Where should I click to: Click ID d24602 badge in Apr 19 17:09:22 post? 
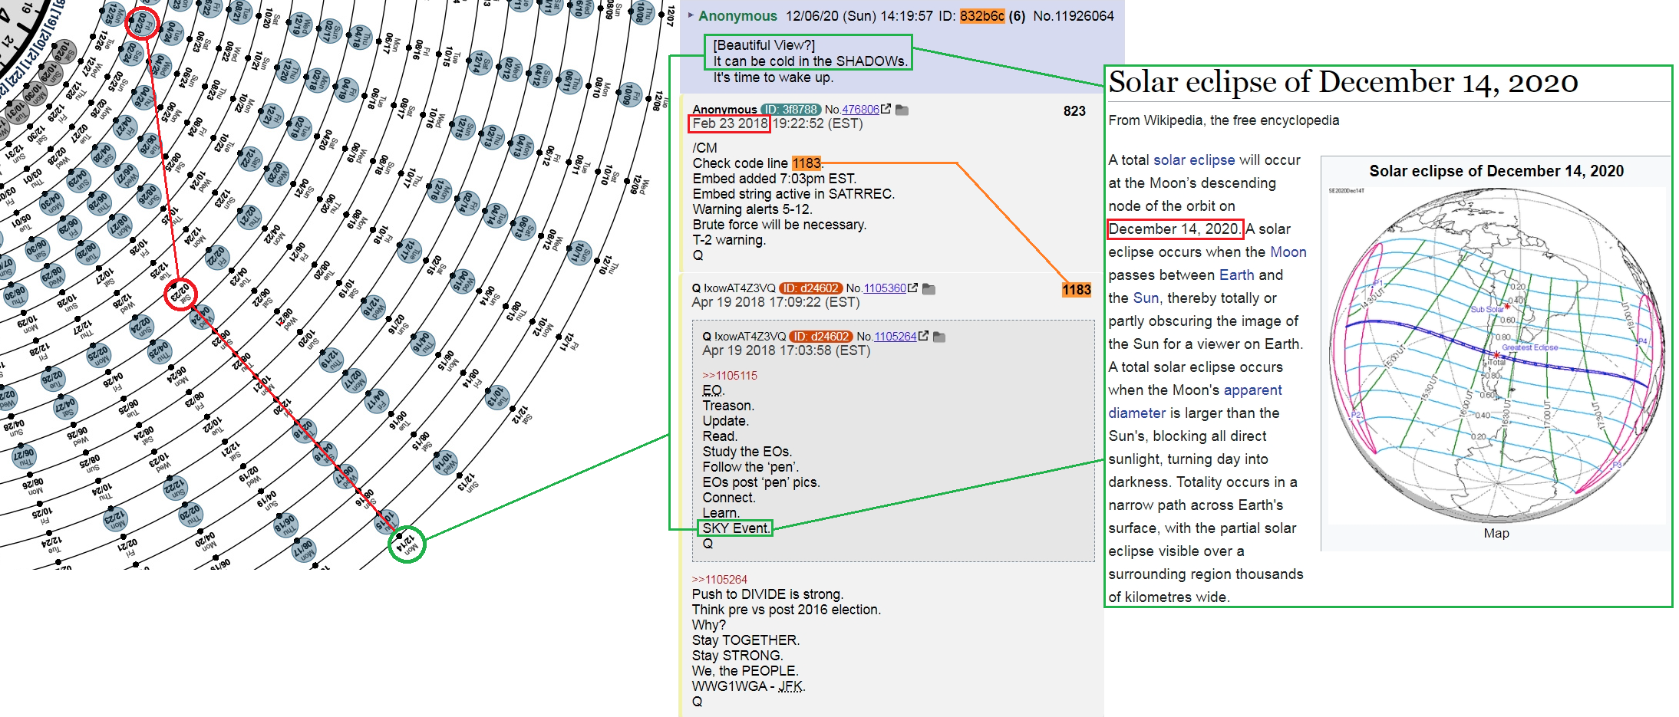[x=811, y=288]
